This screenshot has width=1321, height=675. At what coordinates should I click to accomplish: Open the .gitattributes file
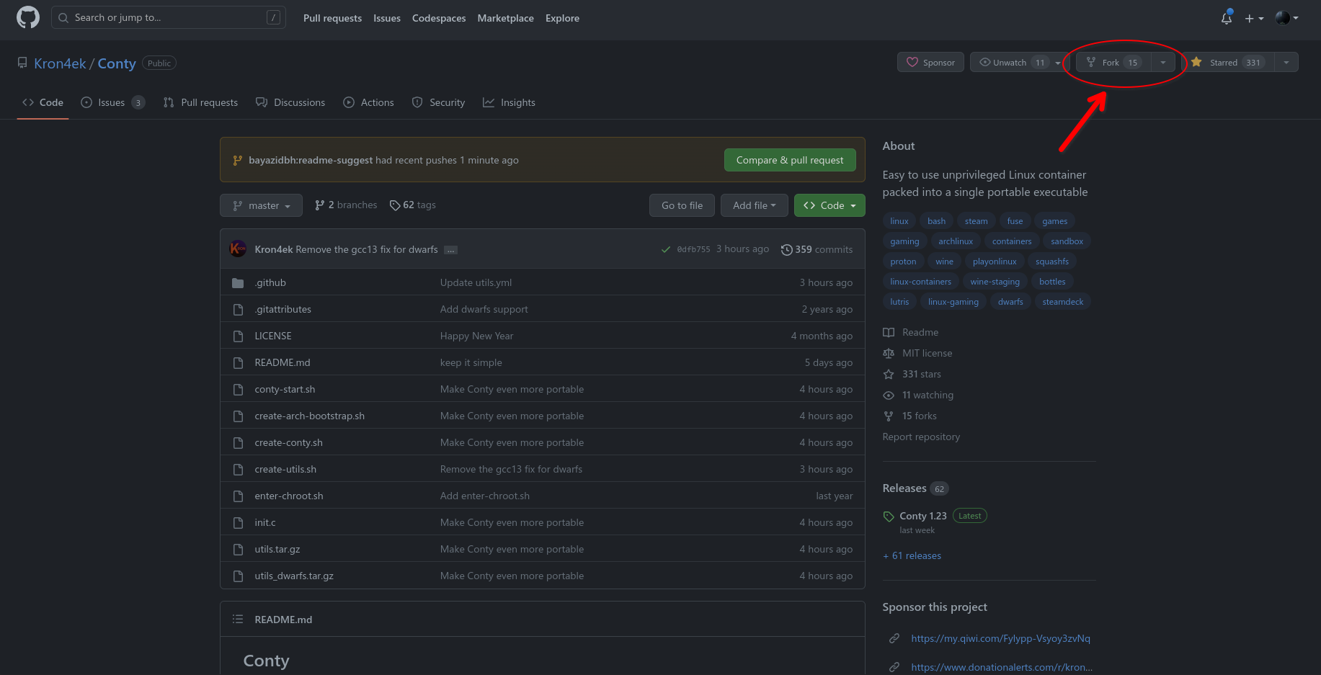click(x=283, y=309)
